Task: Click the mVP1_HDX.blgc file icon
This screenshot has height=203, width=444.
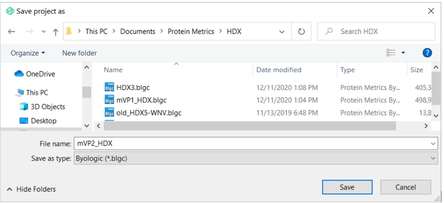Action: (x=109, y=100)
